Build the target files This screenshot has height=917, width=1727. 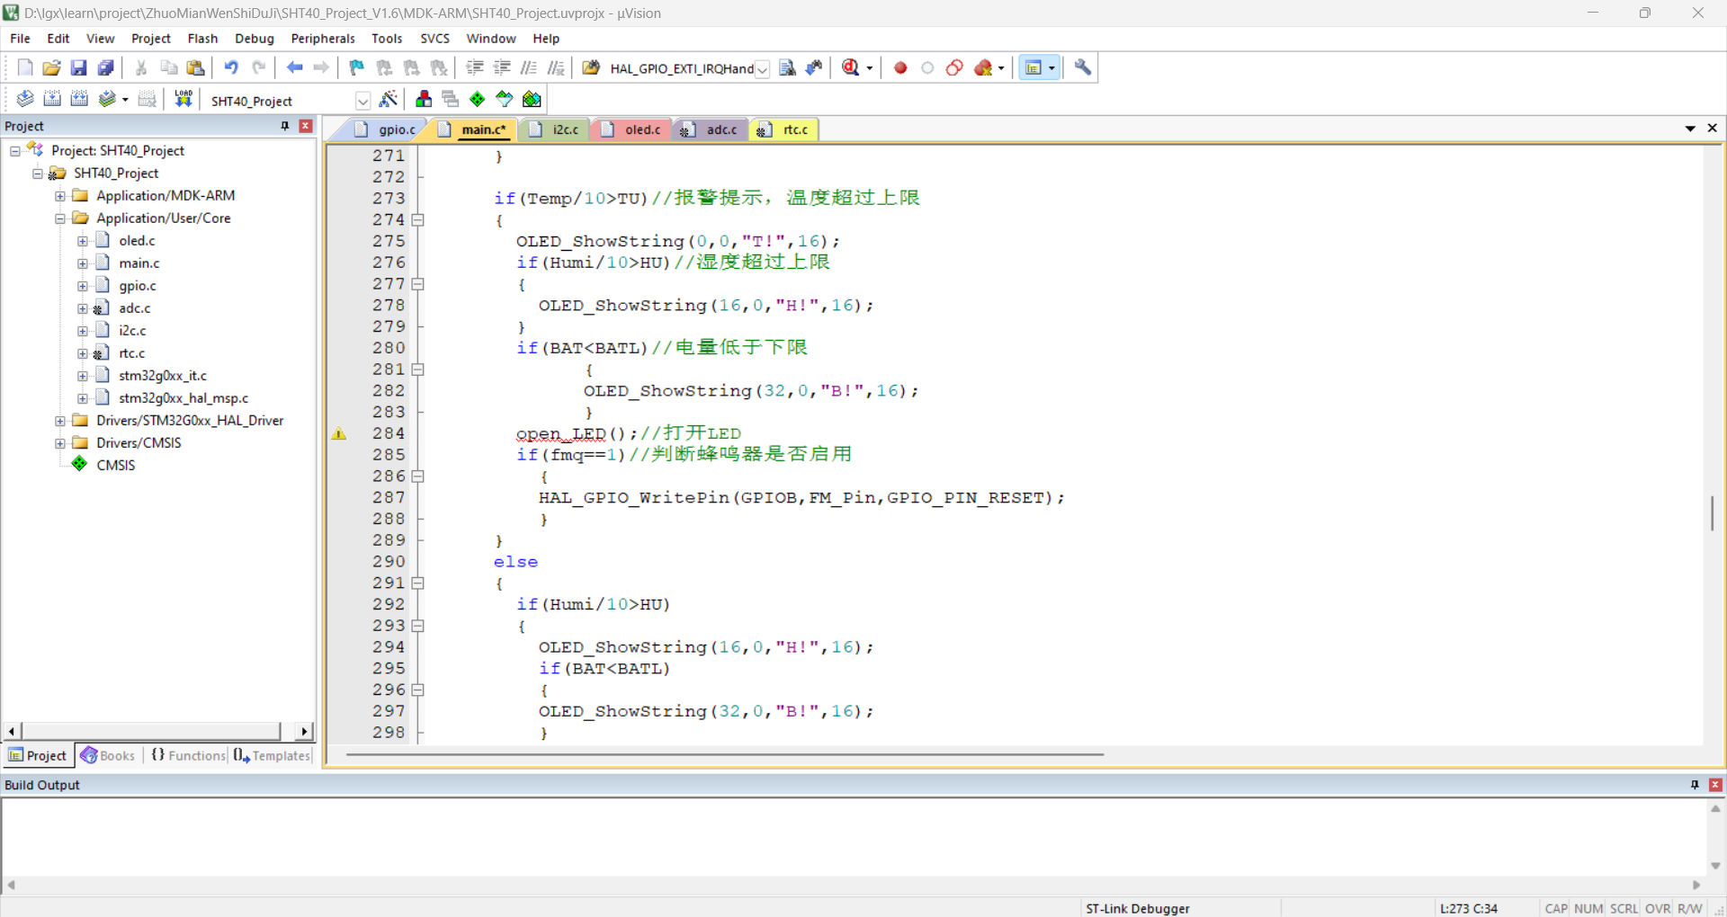[x=52, y=99]
